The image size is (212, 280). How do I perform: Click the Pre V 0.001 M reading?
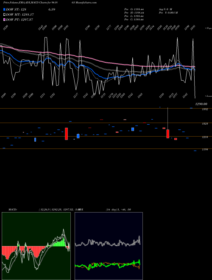(x=168, y=13)
